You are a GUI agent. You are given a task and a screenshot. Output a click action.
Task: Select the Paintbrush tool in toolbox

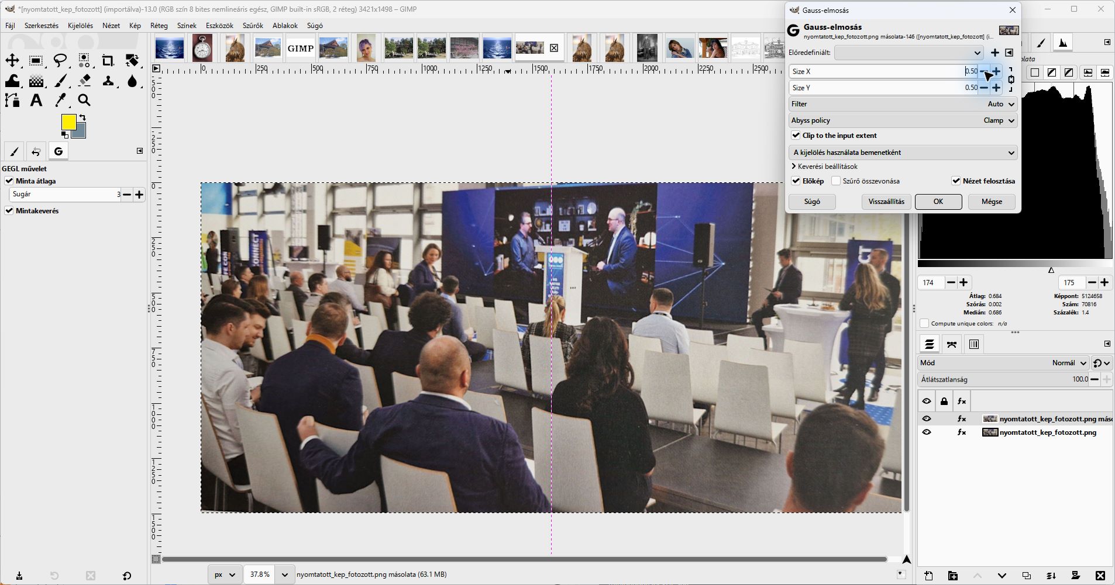point(60,81)
